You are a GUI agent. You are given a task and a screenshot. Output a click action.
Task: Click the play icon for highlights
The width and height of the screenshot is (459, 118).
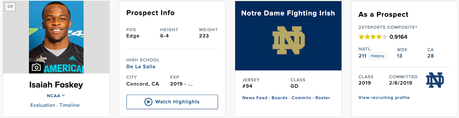click(x=148, y=102)
